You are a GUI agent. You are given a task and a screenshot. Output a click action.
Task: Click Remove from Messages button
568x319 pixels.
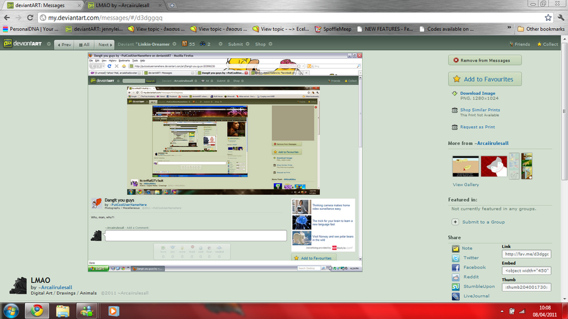[485, 60]
